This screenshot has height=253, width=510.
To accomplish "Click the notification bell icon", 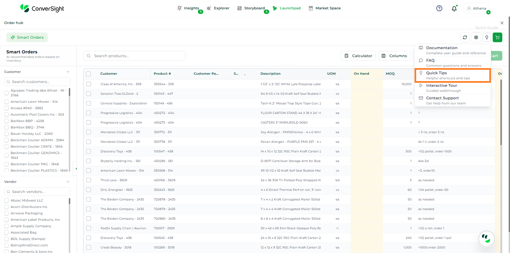I will 454,9.
